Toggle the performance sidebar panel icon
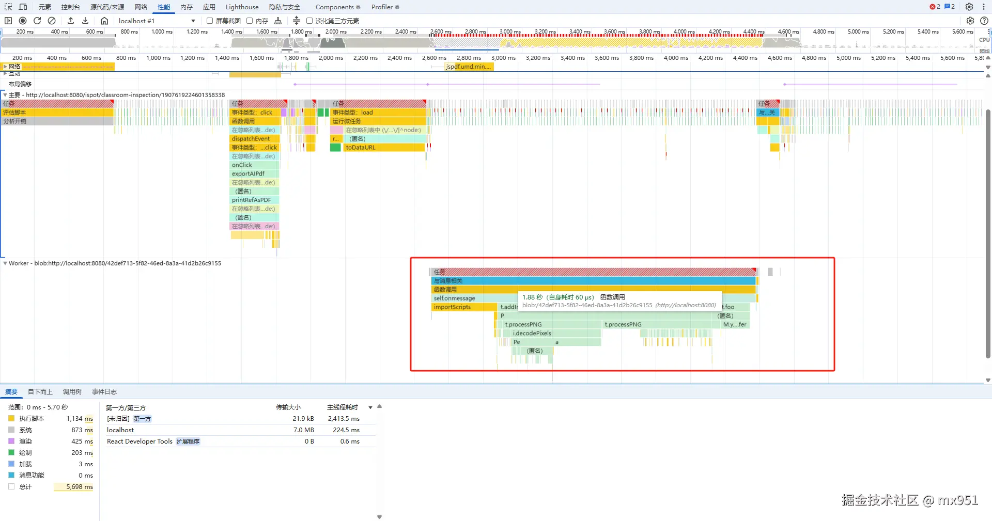This screenshot has height=521, width=992. [8, 21]
